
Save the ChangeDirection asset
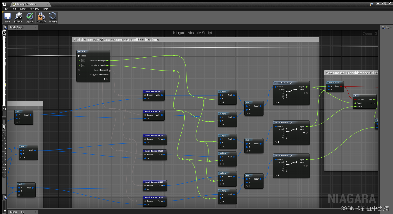(x=8, y=18)
